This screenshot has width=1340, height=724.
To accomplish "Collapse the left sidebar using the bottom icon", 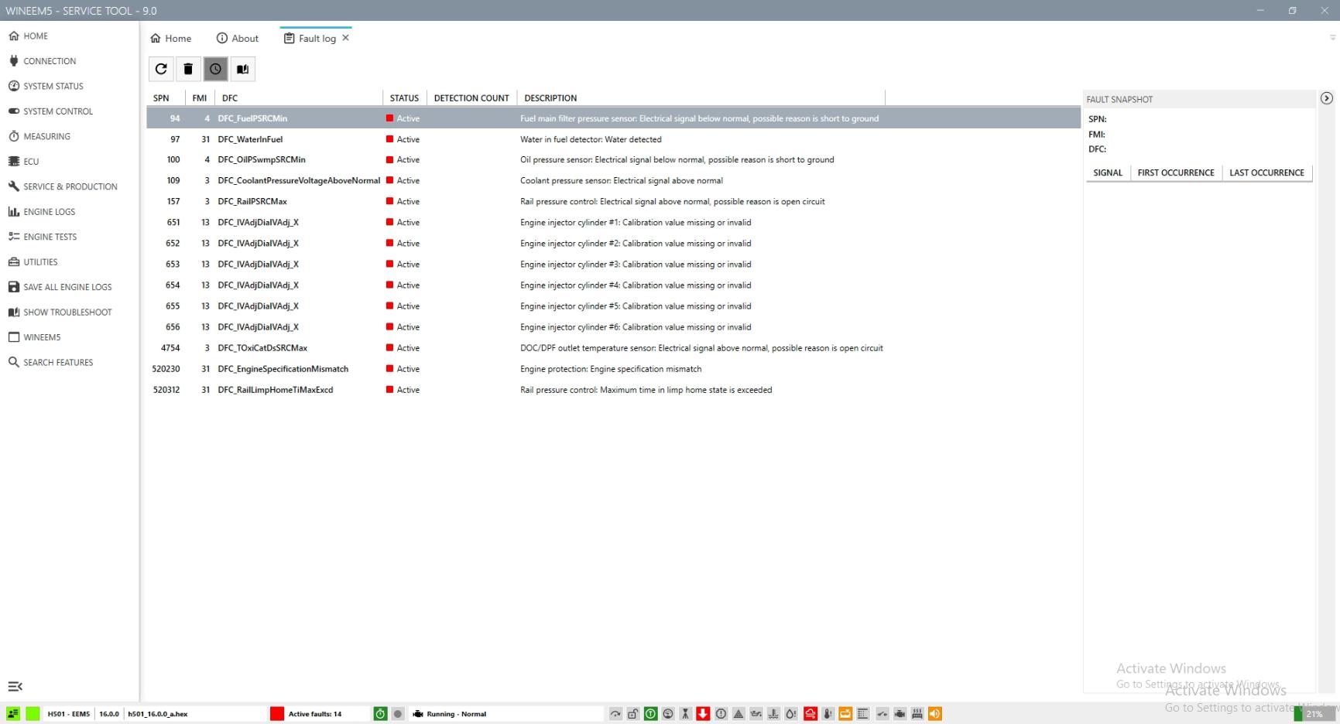I will pyautogui.click(x=15, y=687).
